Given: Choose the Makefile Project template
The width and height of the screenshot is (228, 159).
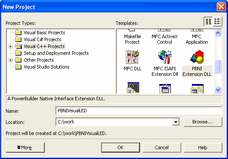Looking at the screenshot, I should (133, 39).
